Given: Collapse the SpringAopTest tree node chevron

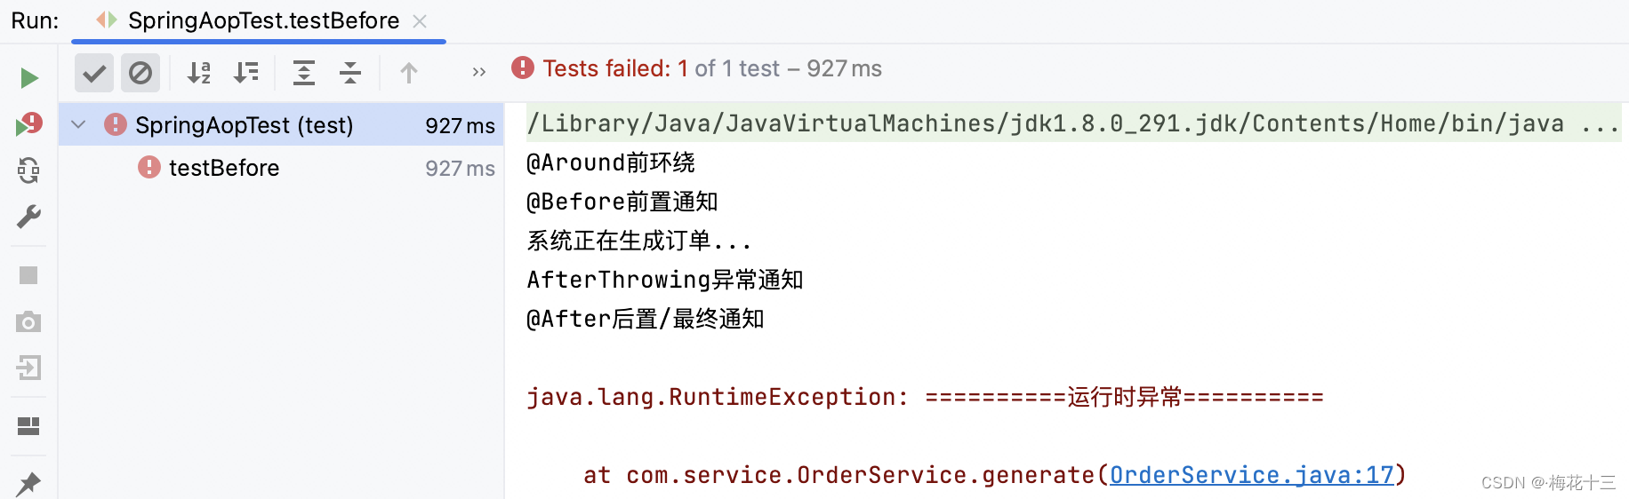Looking at the screenshot, I should point(78,124).
